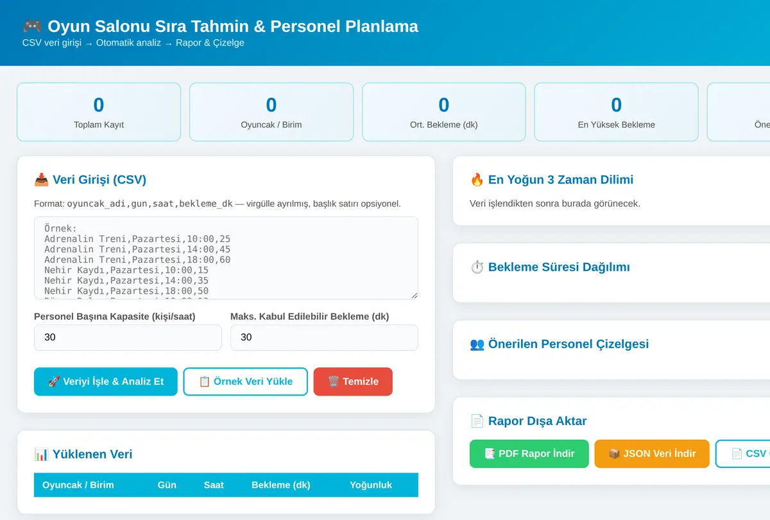Click the stopwatch icon beside Bekleme Süresi Dağılımı
The image size is (770, 520).
coord(477,267)
